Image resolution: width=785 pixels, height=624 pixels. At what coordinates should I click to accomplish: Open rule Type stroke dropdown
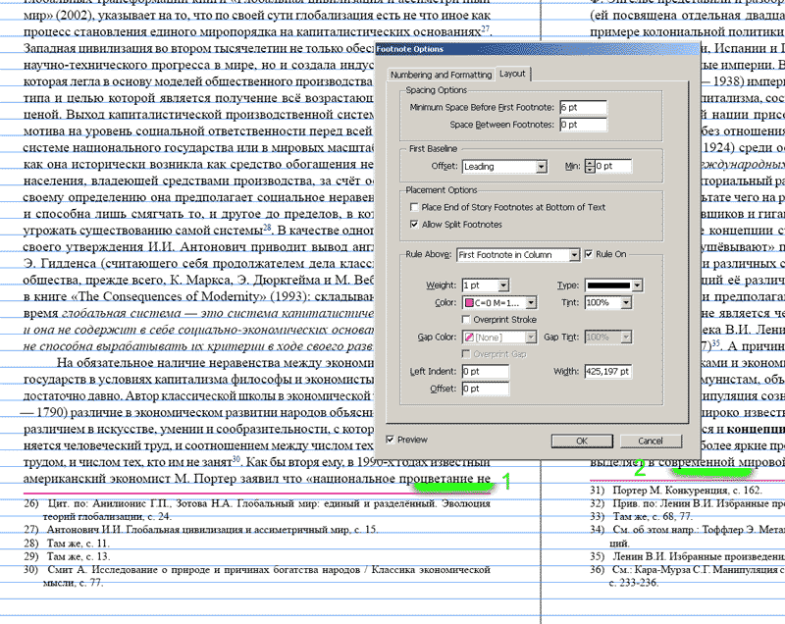613,286
